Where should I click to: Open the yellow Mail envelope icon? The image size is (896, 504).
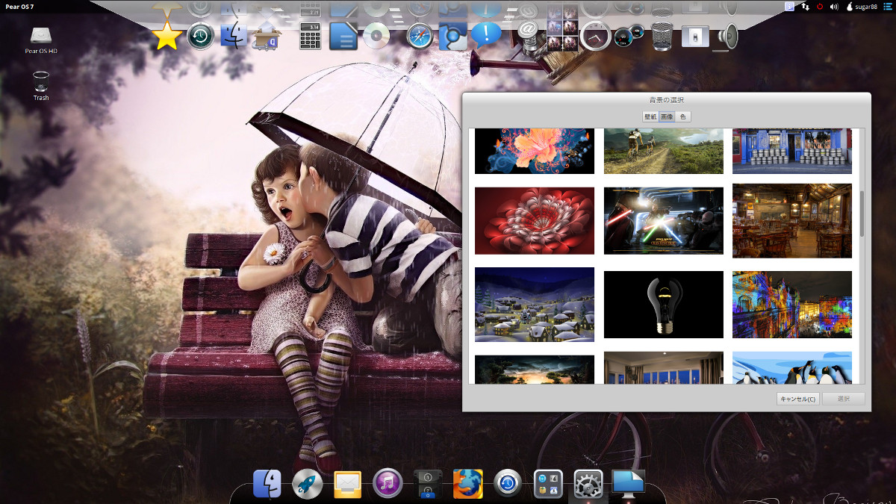[x=347, y=484]
